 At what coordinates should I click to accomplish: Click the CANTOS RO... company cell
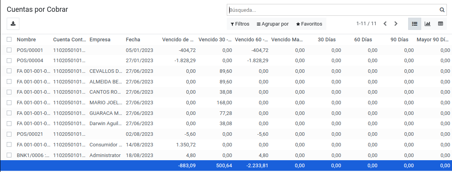click(x=106, y=92)
